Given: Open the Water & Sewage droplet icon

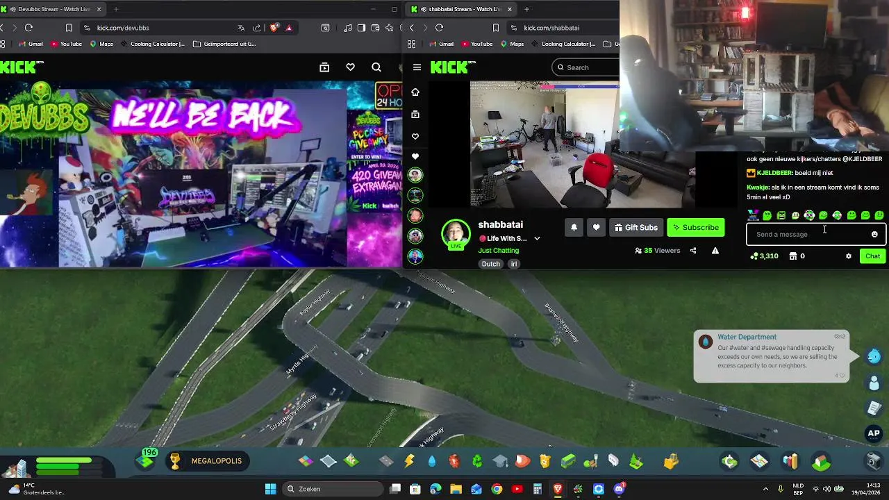Looking at the screenshot, I should tap(432, 461).
